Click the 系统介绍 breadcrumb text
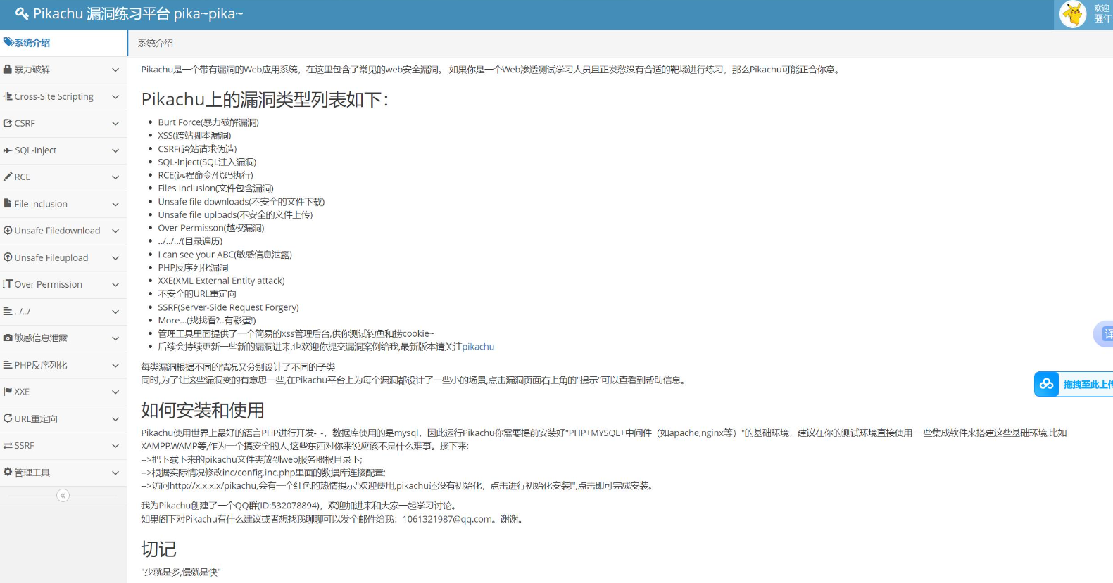This screenshot has width=1113, height=583. tap(156, 44)
